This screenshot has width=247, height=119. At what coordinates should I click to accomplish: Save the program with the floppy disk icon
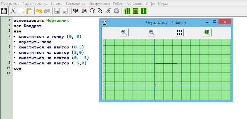pos(4,11)
